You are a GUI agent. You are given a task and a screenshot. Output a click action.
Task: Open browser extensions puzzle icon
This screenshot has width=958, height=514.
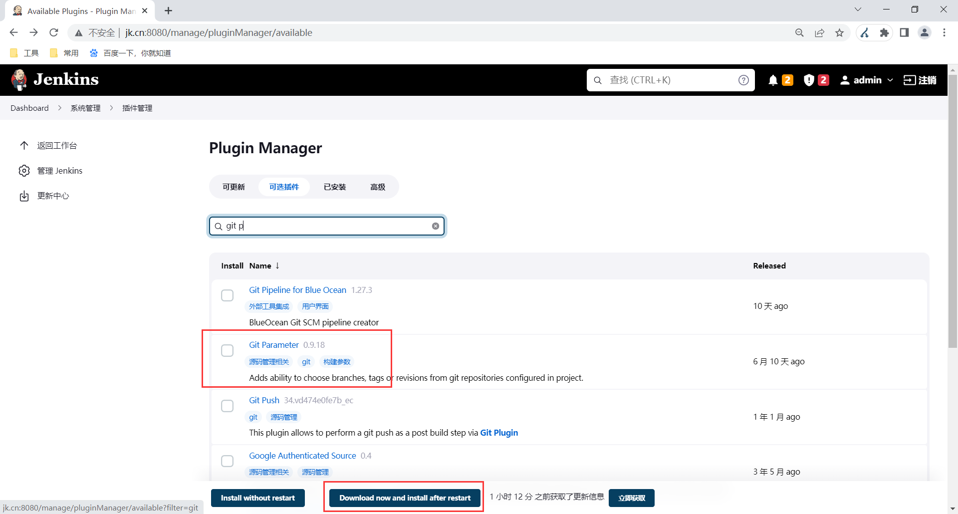coord(884,32)
